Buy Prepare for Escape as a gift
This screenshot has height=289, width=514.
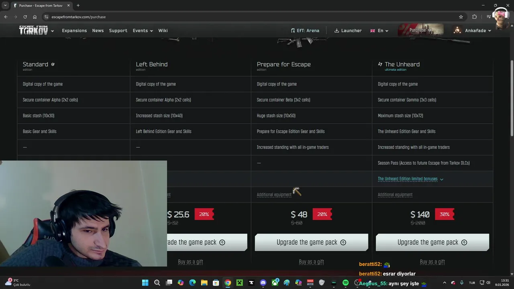(x=311, y=262)
